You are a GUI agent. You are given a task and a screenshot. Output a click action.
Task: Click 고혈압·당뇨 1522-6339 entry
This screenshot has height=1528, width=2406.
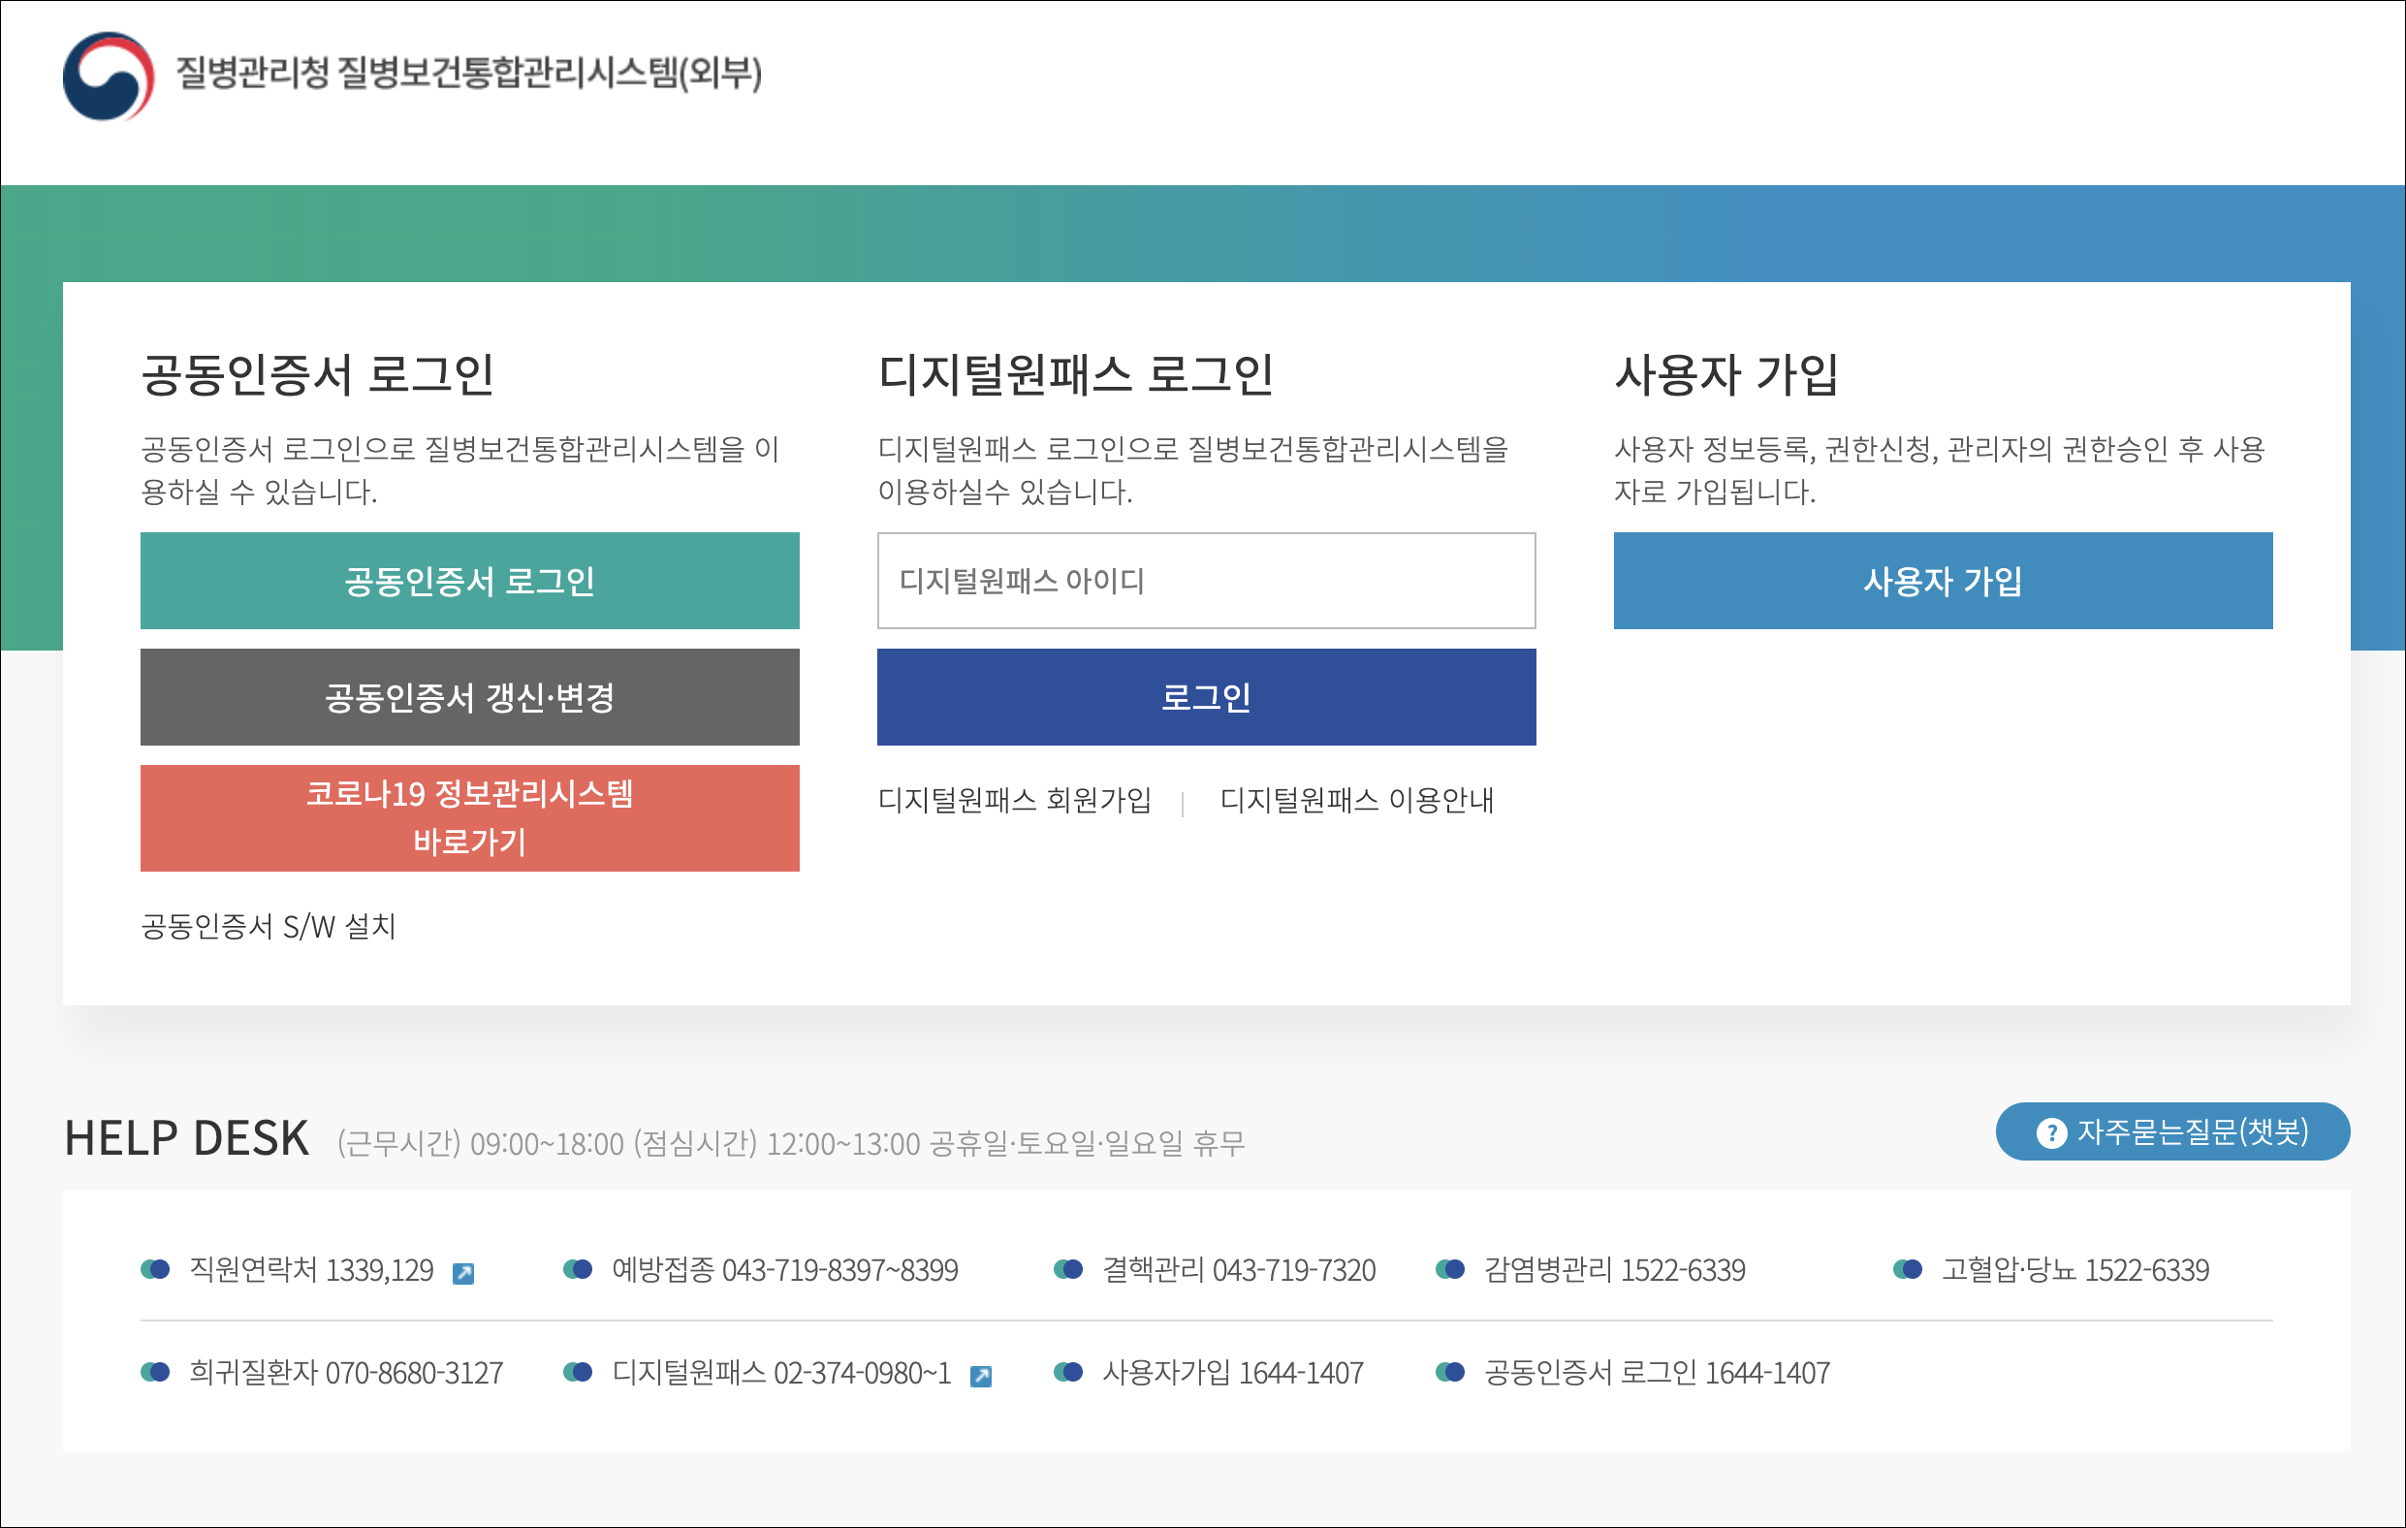[2074, 1270]
